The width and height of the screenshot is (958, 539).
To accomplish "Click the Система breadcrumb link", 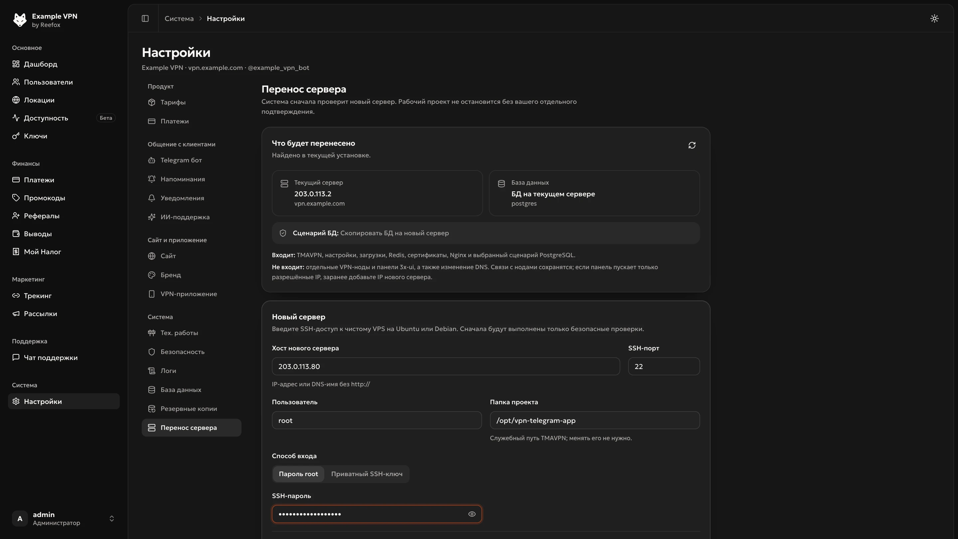I will pyautogui.click(x=179, y=19).
